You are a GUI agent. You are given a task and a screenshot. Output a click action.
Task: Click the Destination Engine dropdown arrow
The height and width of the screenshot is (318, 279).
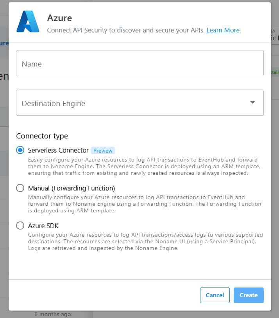point(252,102)
